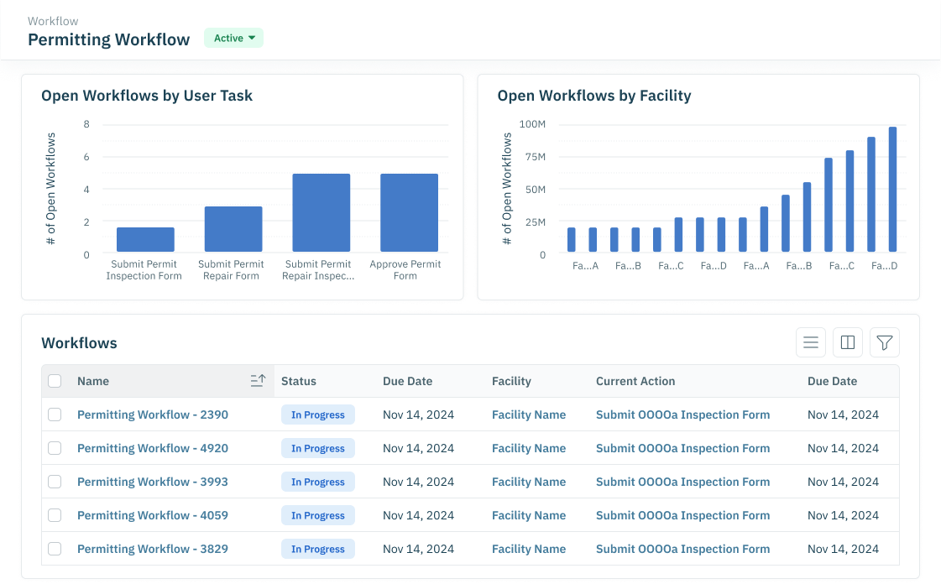Select Facility Name in the 3829 row
Image resolution: width=941 pixels, height=584 pixels.
click(529, 549)
